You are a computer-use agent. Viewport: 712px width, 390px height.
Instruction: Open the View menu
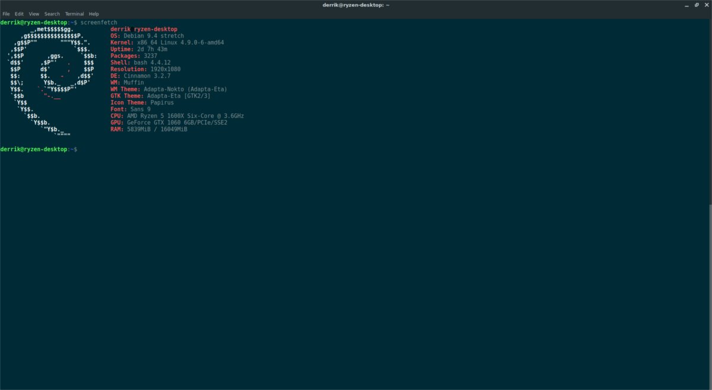click(34, 14)
